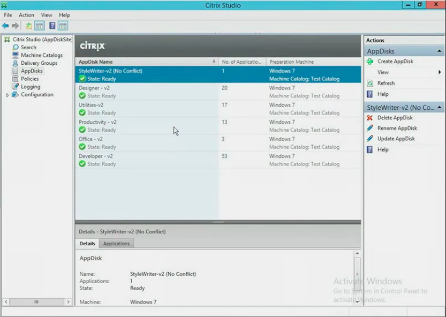The width and height of the screenshot is (446, 317).
Task: Click the Update AppDisk action link
Action: 396,139
